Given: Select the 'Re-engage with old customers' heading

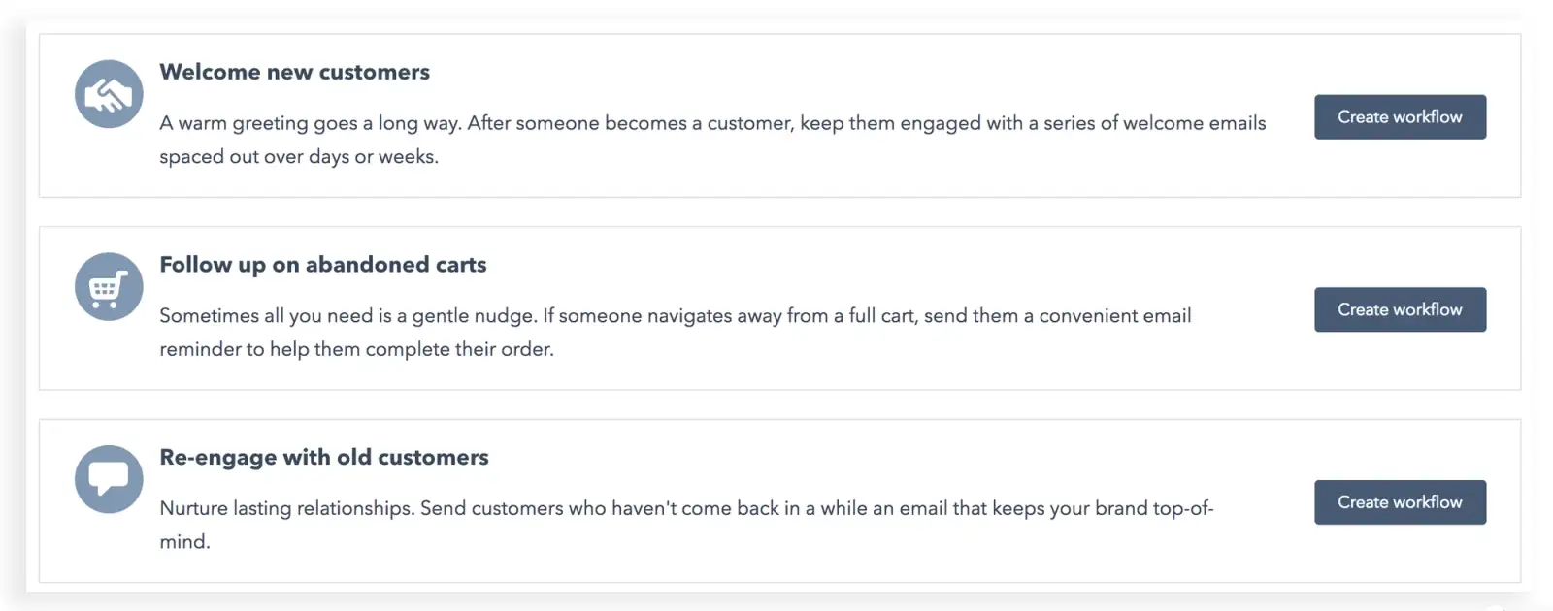Looking at the screenshot, I should pos(324,458).
